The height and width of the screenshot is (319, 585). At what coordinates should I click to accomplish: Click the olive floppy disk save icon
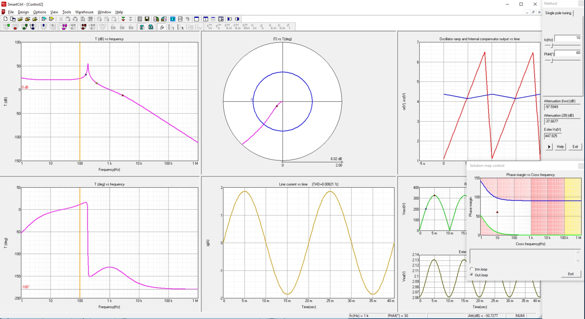[147, 19]
